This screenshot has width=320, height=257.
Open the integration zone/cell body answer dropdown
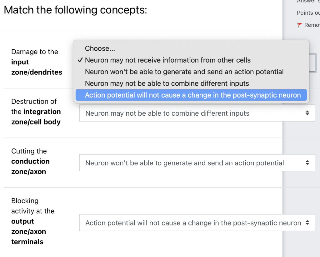pyautogui.click(x=197, y=113)
